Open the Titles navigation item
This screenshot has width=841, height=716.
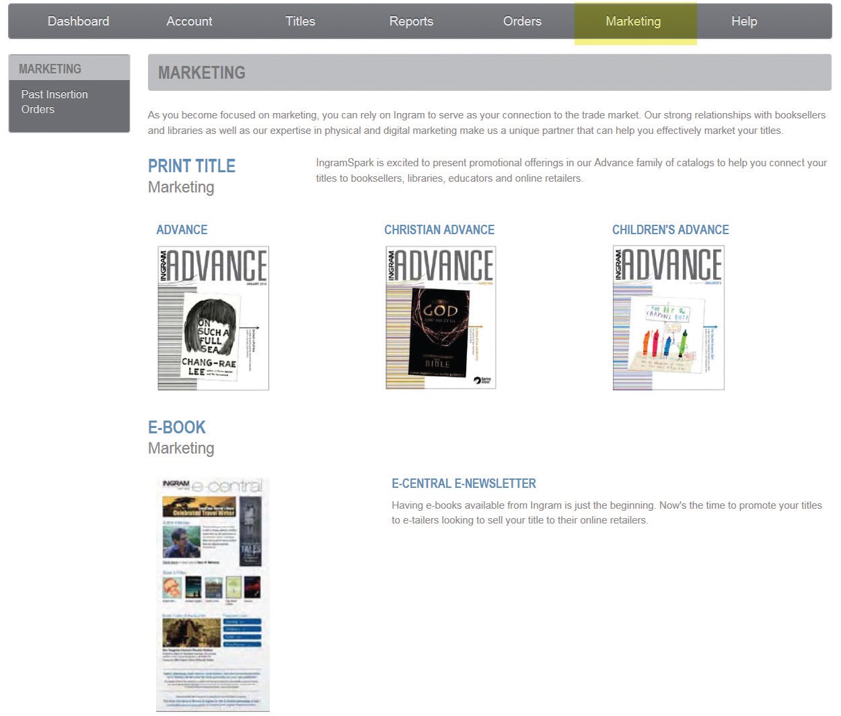(x=300, y=22)
